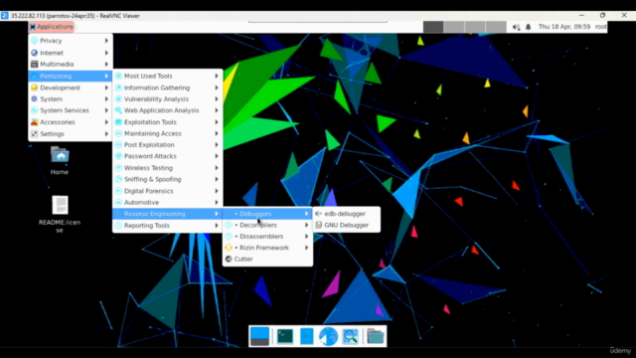Expand the Reporting Tools arrow
The image size is (636, 358).
(217, 226)
